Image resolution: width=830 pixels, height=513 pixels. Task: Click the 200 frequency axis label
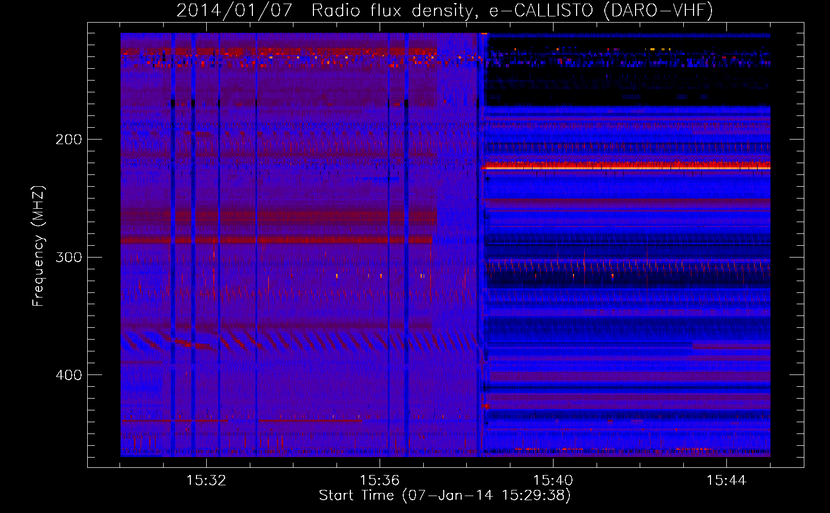pos(69,140)
